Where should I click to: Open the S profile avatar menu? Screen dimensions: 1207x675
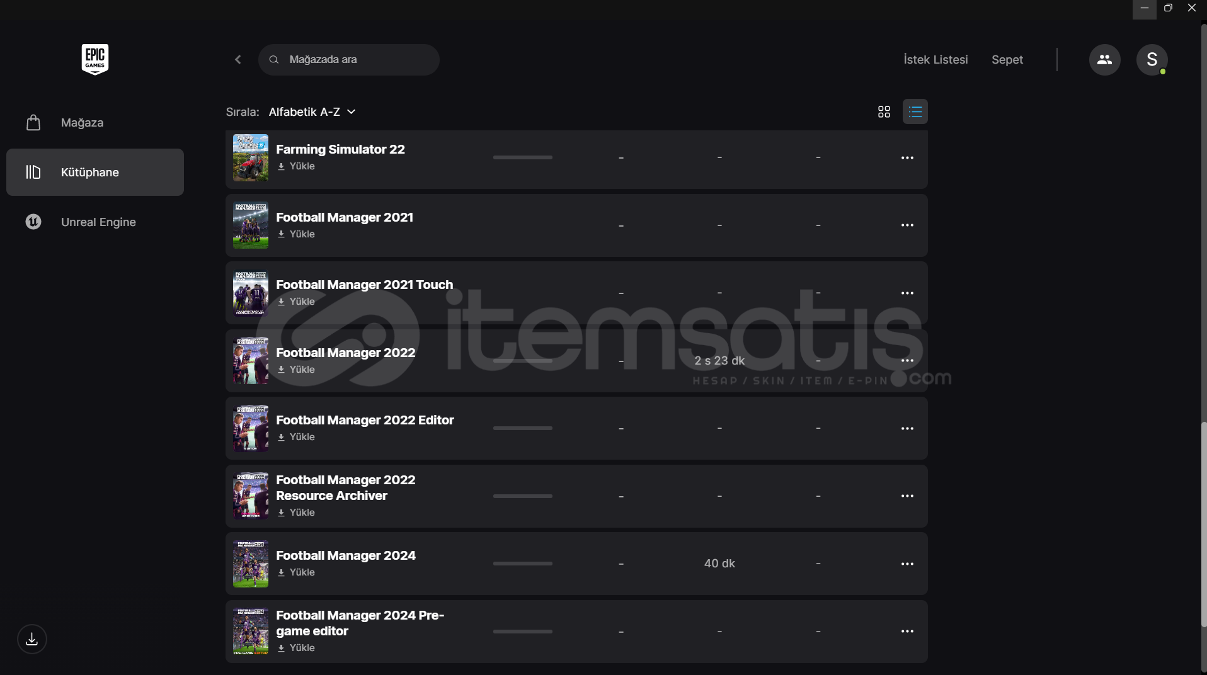tap(1152, 60)
